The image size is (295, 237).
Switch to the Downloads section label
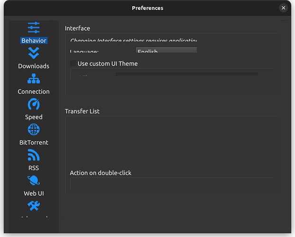tap(34, 66)
